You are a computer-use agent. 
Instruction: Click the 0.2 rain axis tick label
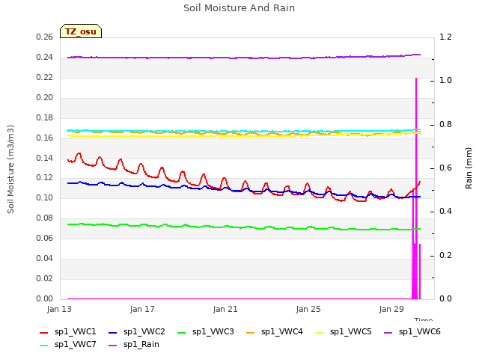(445, 255)
